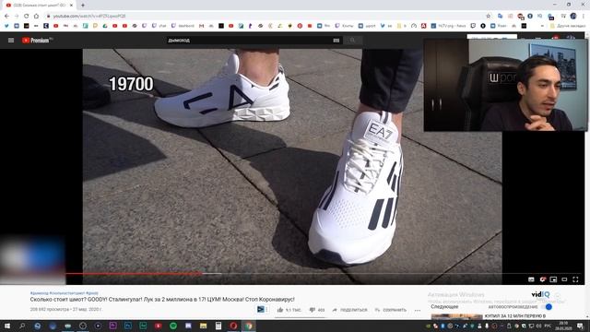
Task: Launch Adobe Premiere from the taskbar
Action: (x=112, y=326)
